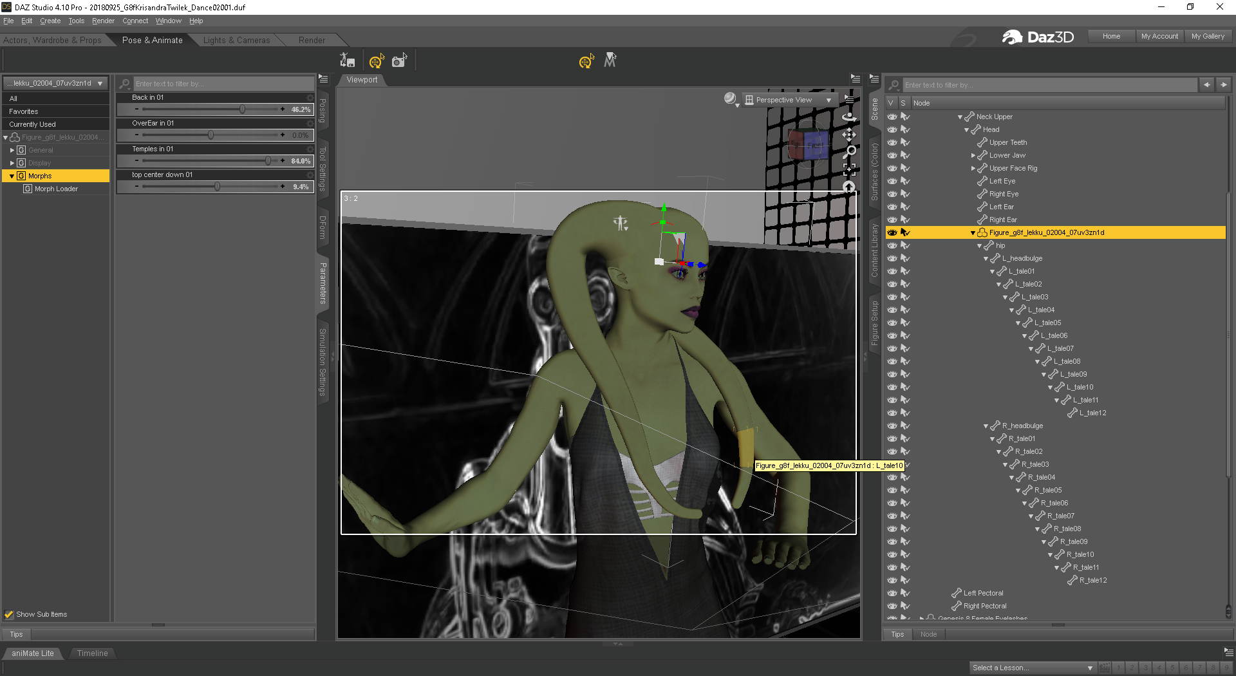Image resolution: width=1236 pixels, height=676 pixels.
Task: Click the My Gallery button
Action: click(1208, 36)
